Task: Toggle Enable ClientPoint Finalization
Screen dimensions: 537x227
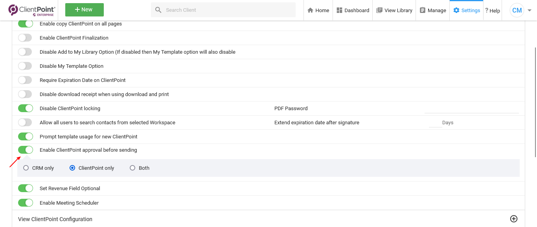Action: pos(26,38)
